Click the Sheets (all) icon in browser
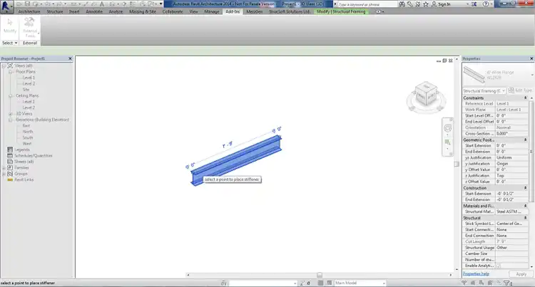 click(x=10, y=162)
